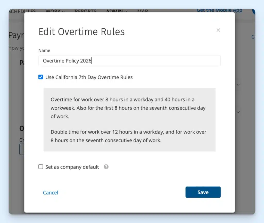Toggle the California overtime rules checkbox off

click(x=40, y=77)
